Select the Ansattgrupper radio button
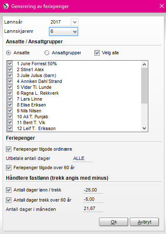Viewport: 166px width, 234px height. point(47,53)
